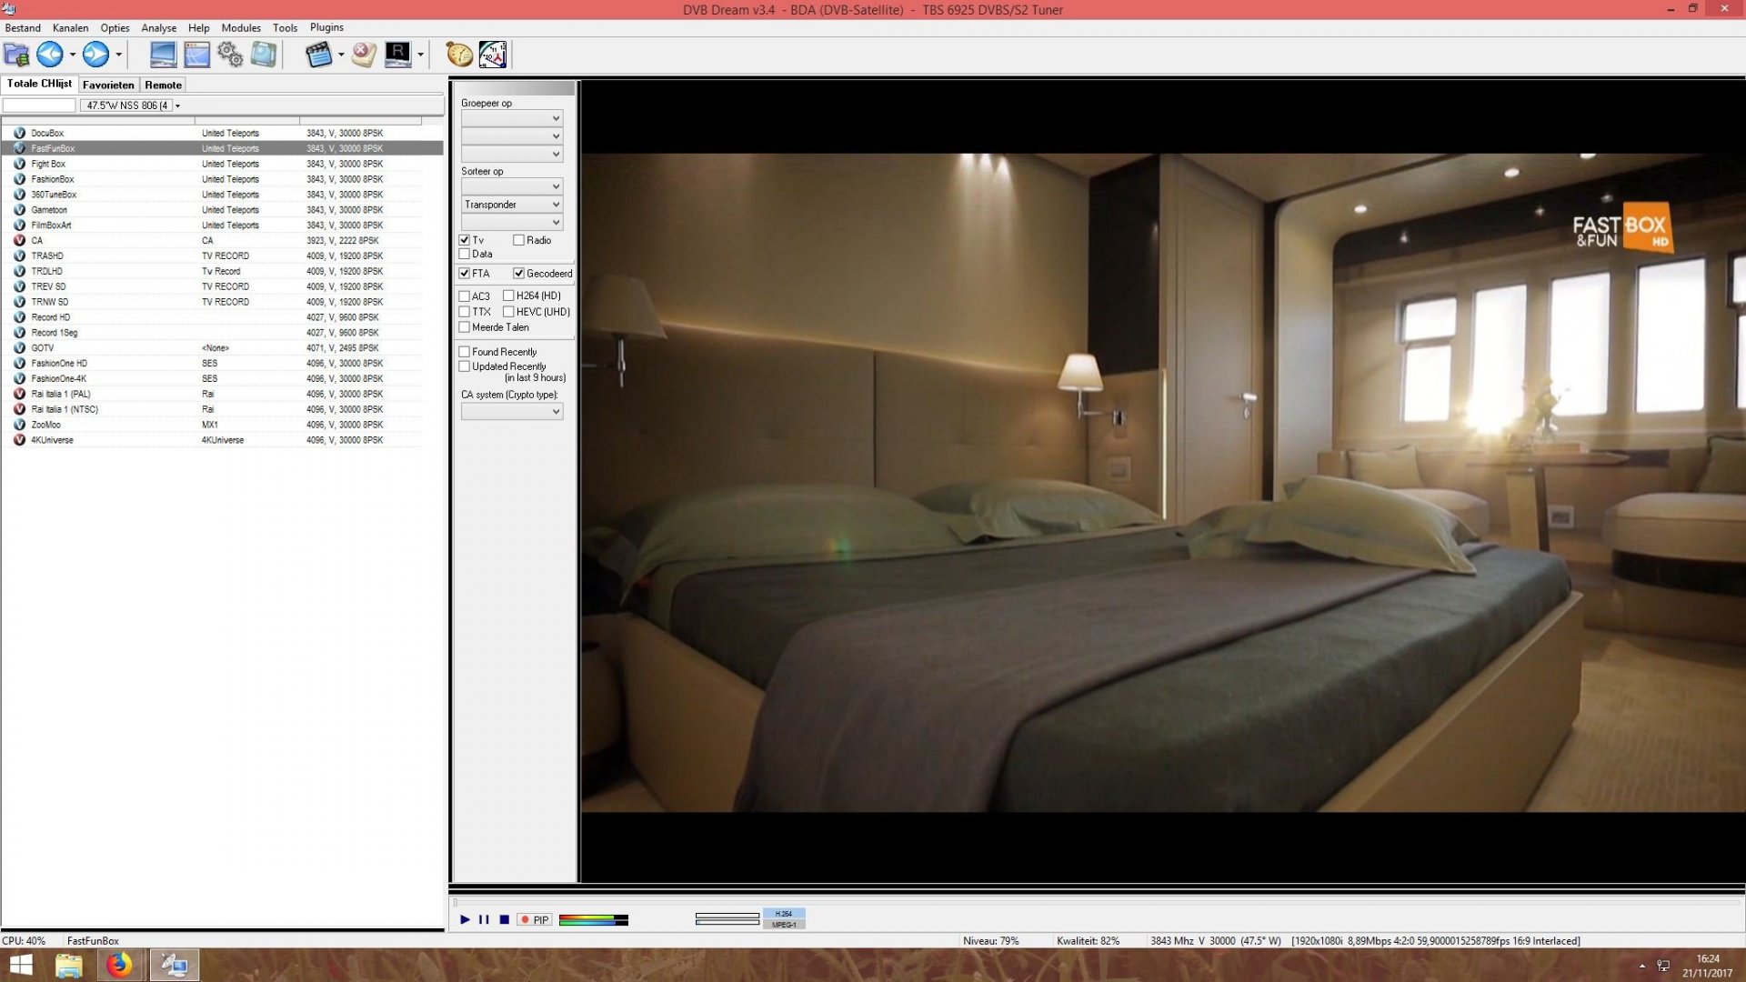Switch to the Favorieten tab
The width and height of the screenshot is (1746, 982).
(x=107, y=85)
